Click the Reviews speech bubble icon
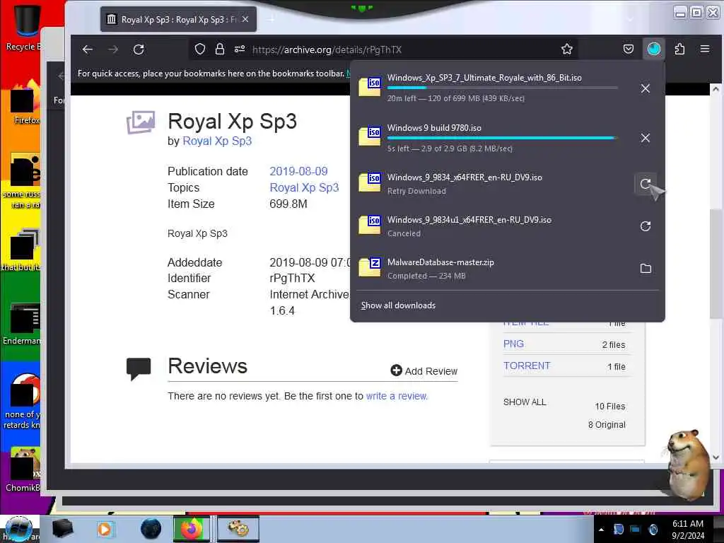Viewport: 724px width, 543px height. [139, 369]
